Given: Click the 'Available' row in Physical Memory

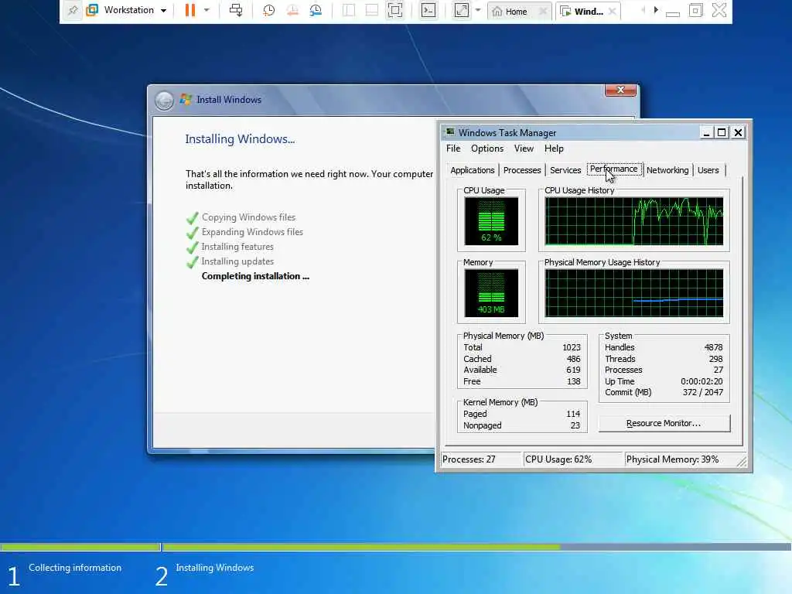Looking at the screenshot, I should 522,370.
